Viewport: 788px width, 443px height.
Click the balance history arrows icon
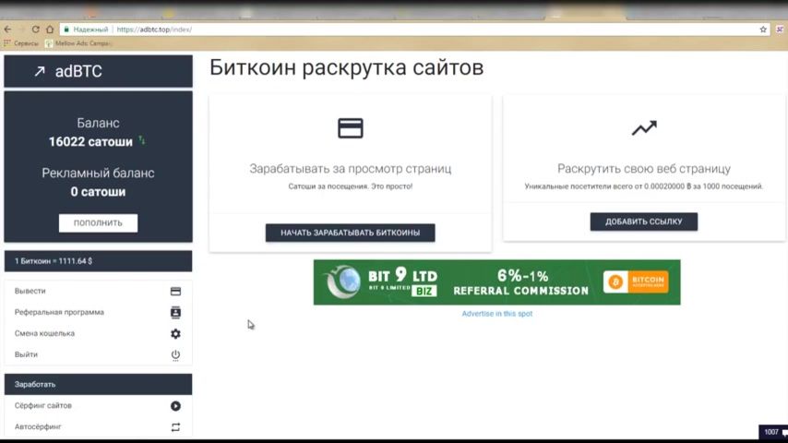[142, 141]
